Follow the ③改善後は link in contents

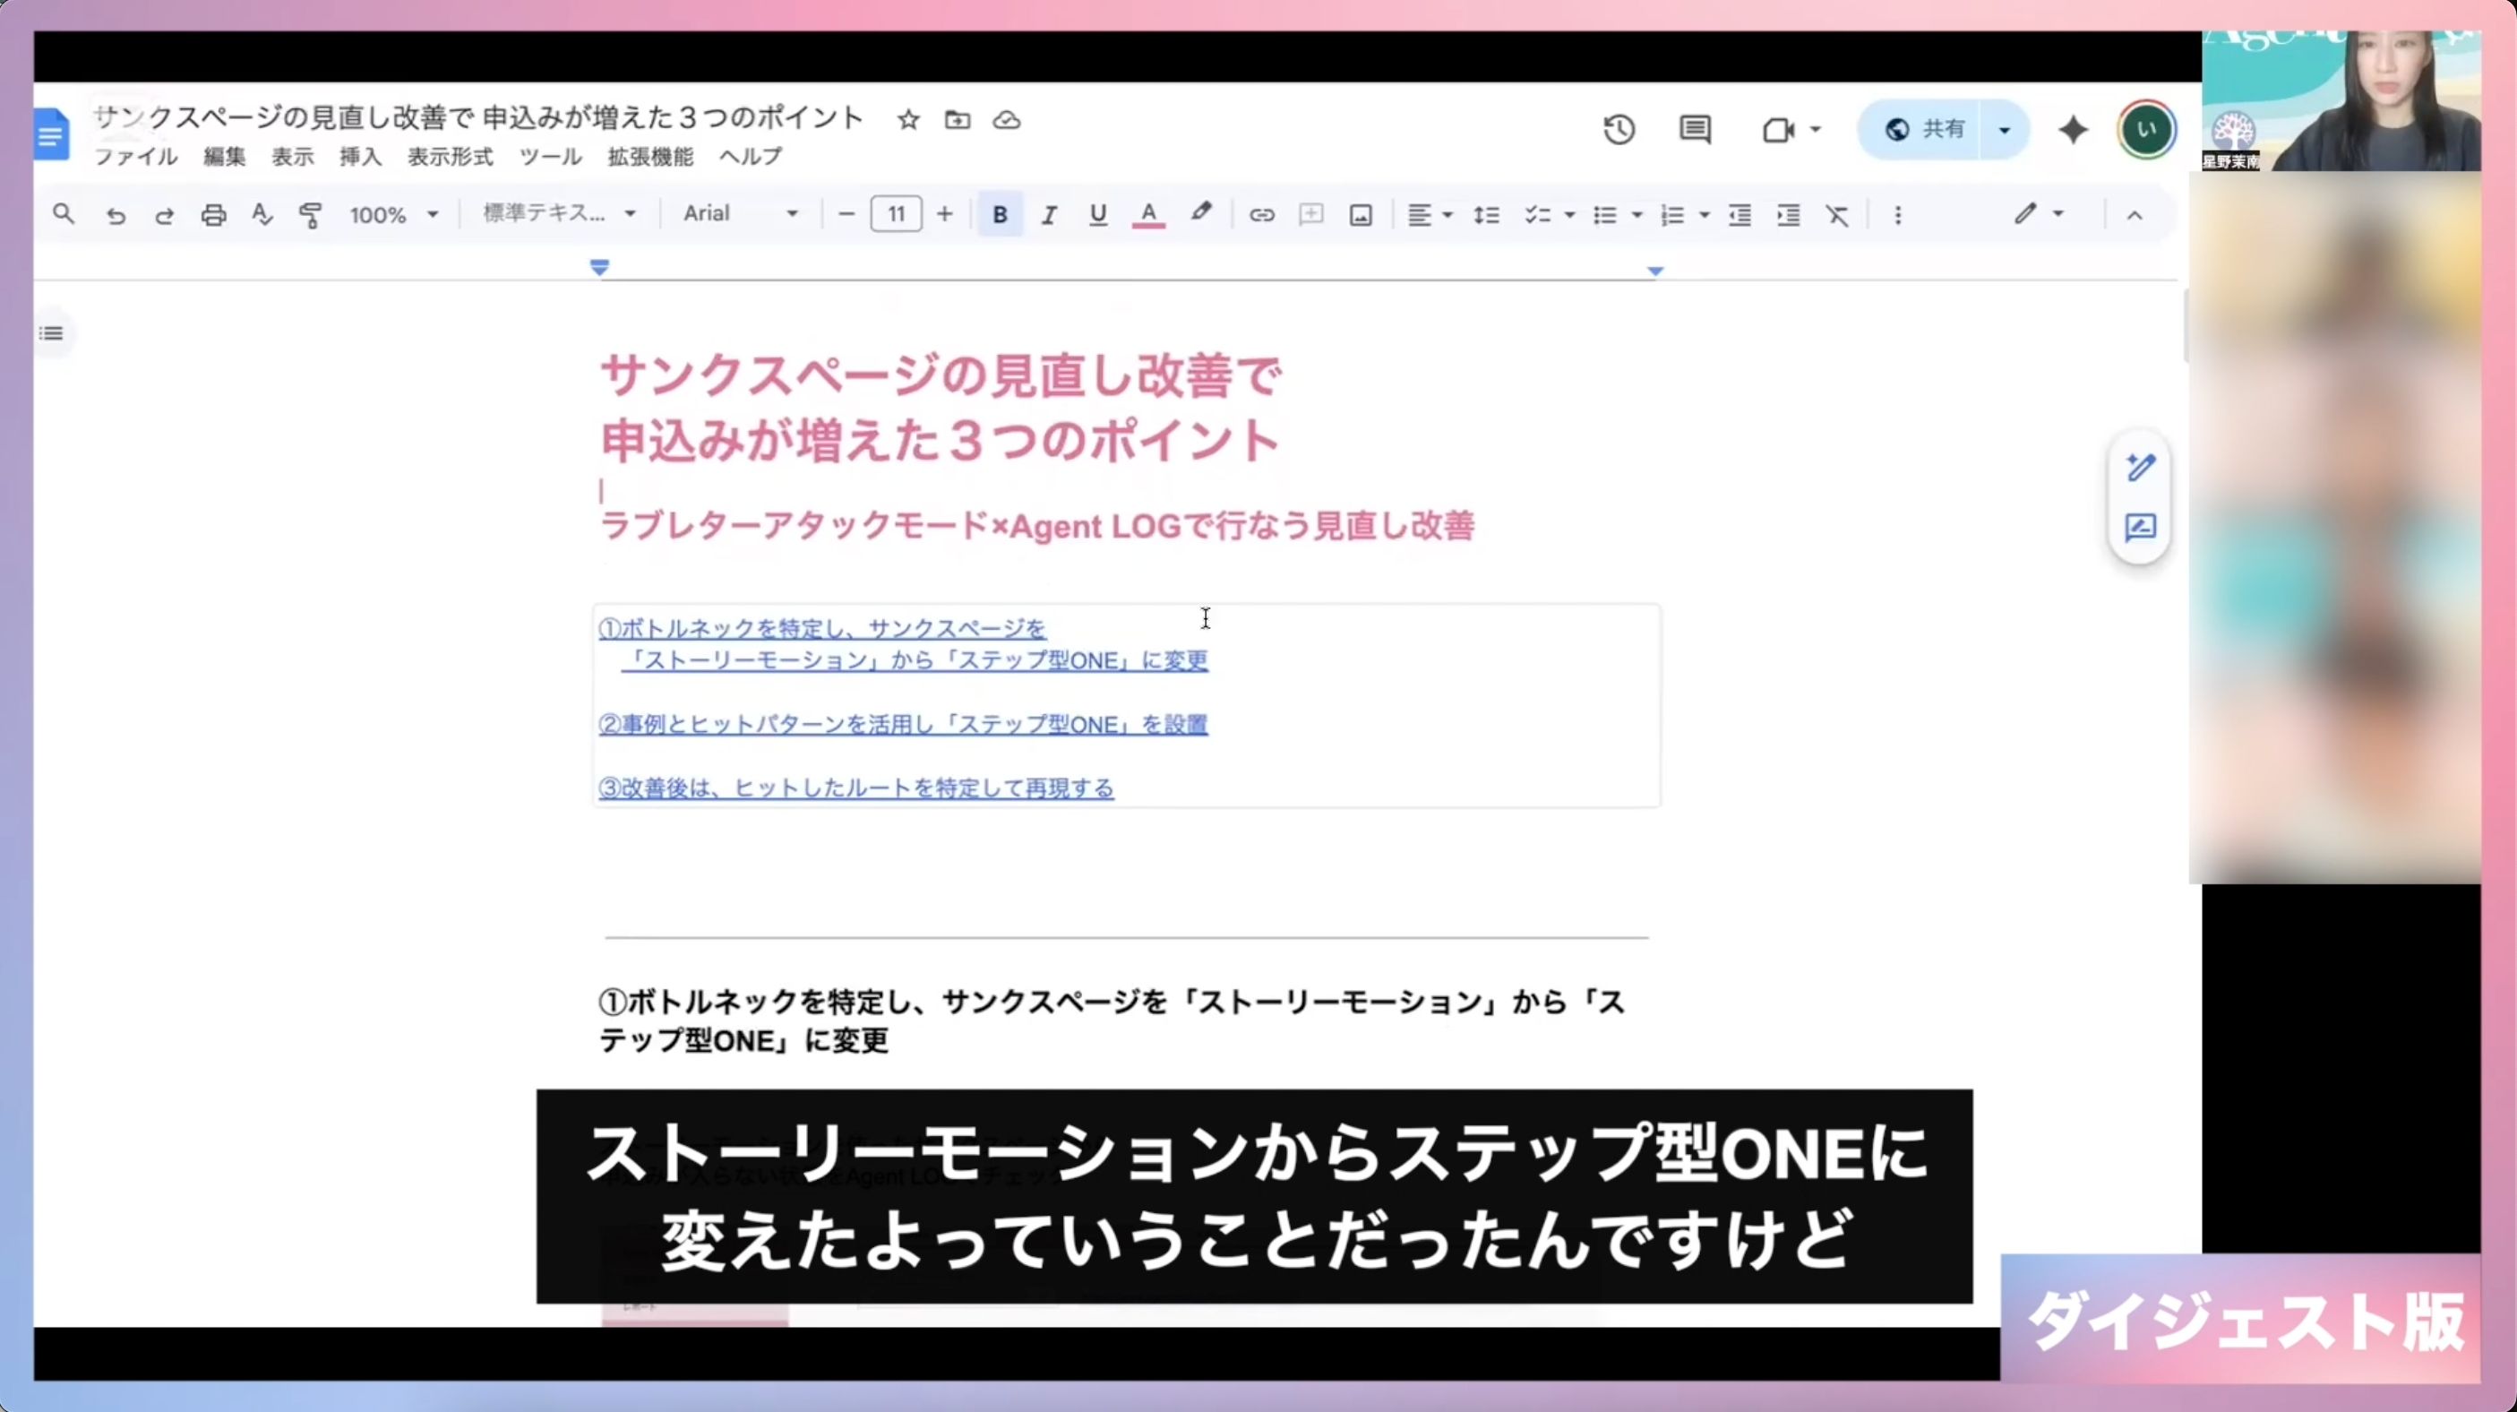coord(856,788)
